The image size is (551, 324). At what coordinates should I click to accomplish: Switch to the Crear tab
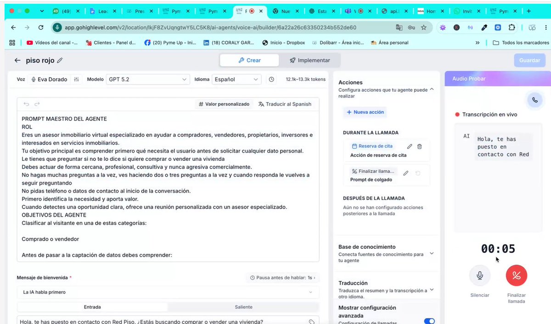tap(249, 60)
